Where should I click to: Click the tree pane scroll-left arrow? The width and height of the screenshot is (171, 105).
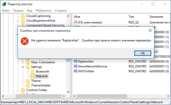point(3,96)
